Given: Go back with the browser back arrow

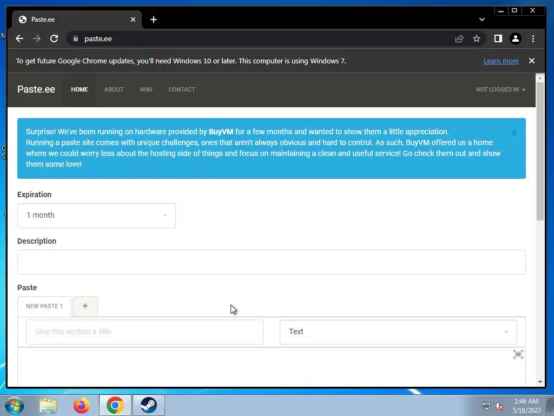Looking at the screenshot, I should pyautogui.click(x=19, y=38).
